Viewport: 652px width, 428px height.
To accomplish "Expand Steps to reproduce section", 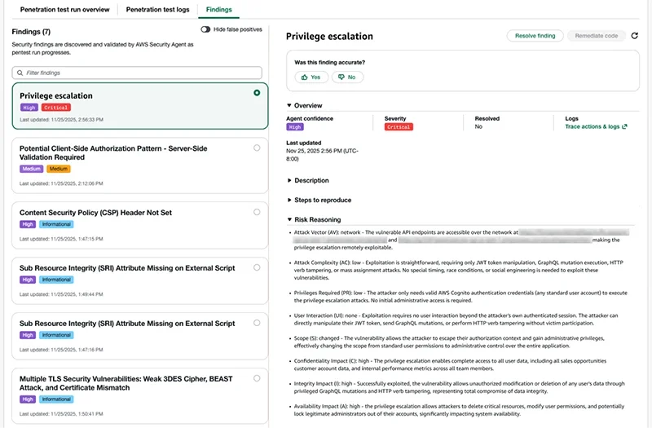I will pos(323,200).
